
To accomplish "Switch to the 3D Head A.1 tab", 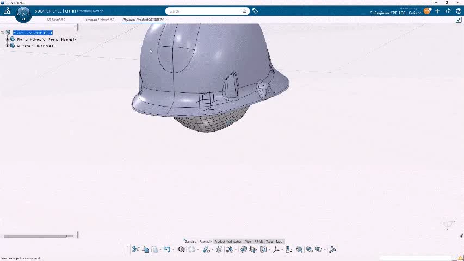I will pyautogui.click(x=56, y=20).
